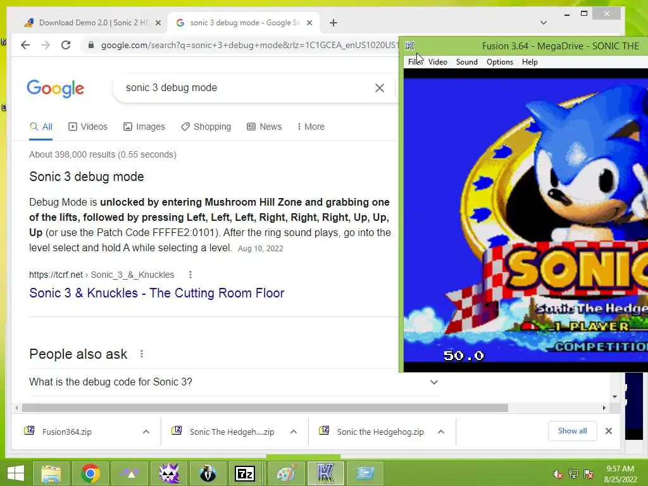Open the window-shaped icon taskbar app

coord(365,473)
